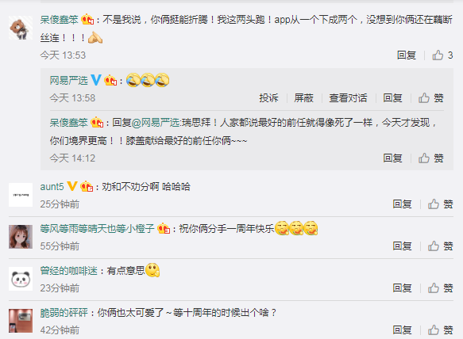Screen dimensions: 463x339
Task: Open the panda avatar of 曾经的咖啡迷
Action: [21, 279]
